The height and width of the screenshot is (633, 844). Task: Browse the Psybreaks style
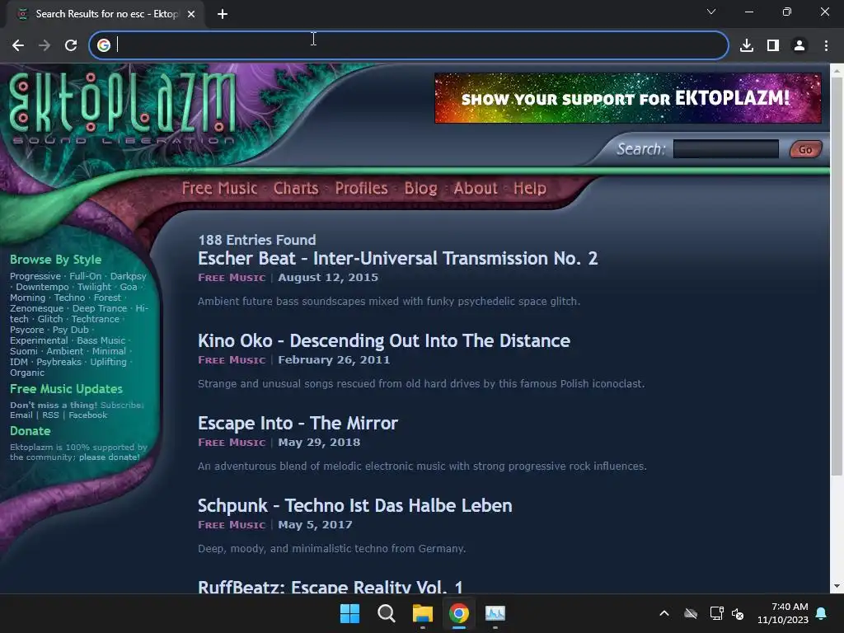[59, 362]
